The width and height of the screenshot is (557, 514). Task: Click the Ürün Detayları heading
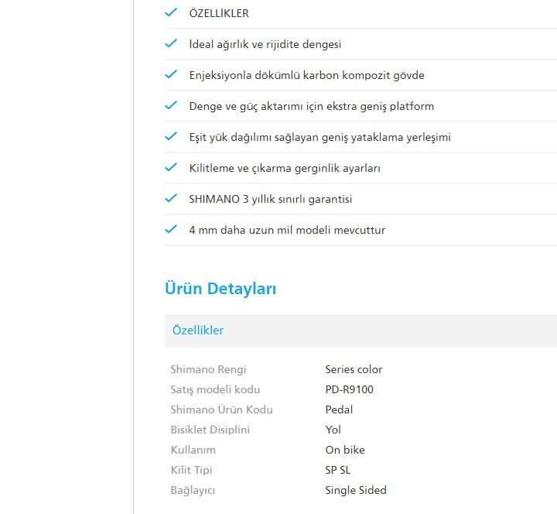[x=220, y=289]
